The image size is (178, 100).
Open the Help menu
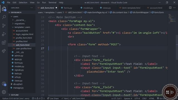pyautogui.click(x=61, y=2)
